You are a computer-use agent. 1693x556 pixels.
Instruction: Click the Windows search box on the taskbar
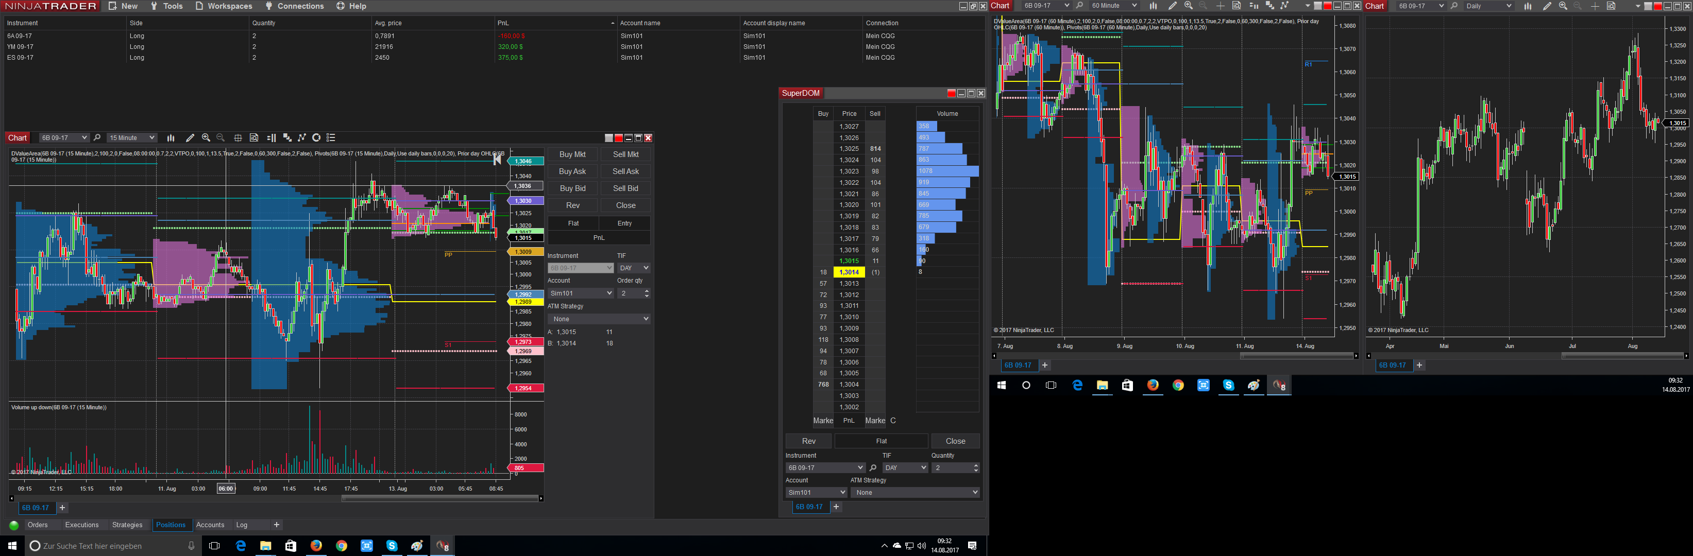[x=113, y=546]
